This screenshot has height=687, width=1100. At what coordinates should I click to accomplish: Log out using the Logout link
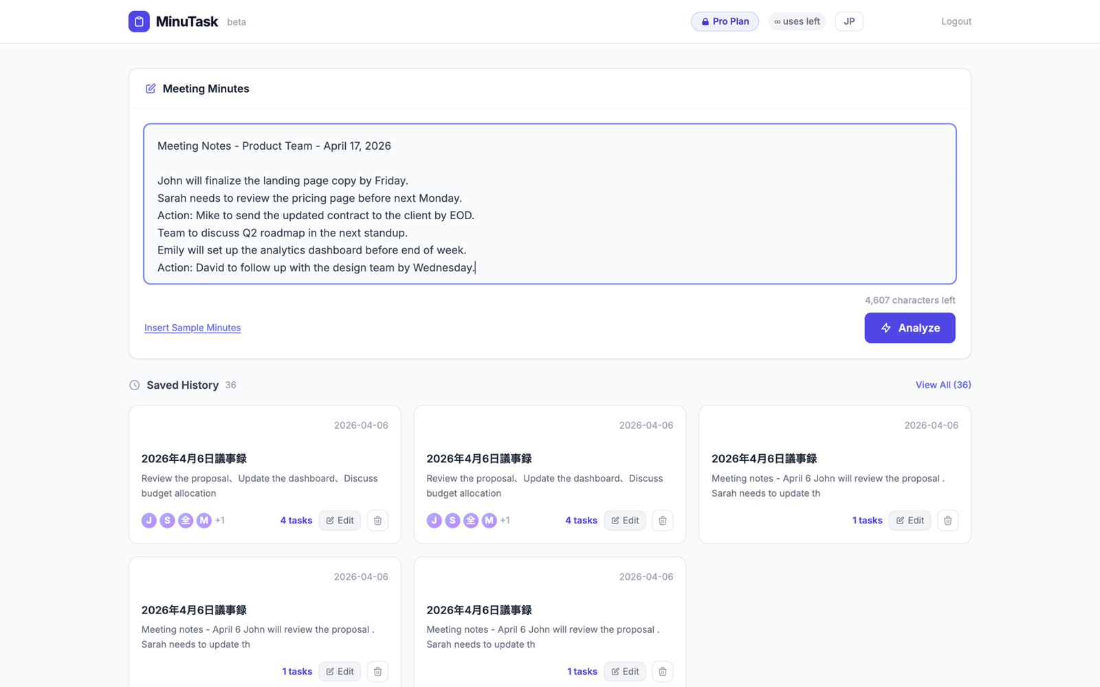(x=956, y=21)
